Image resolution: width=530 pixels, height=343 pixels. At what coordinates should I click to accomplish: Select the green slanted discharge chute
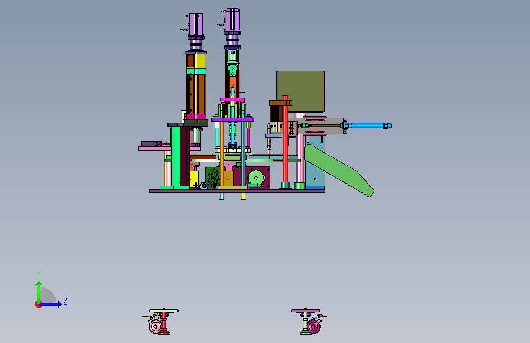(x=339, y=170)
